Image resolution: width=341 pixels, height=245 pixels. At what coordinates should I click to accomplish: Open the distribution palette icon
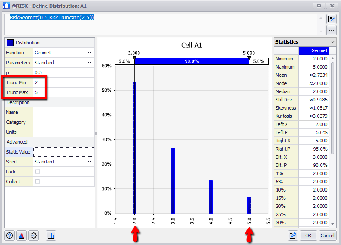[x=22, y=236]
